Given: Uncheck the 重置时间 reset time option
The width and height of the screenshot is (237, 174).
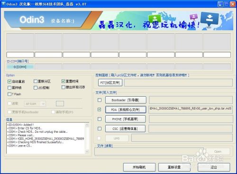Looking at the screenshot, I should (x=64, y=81).
